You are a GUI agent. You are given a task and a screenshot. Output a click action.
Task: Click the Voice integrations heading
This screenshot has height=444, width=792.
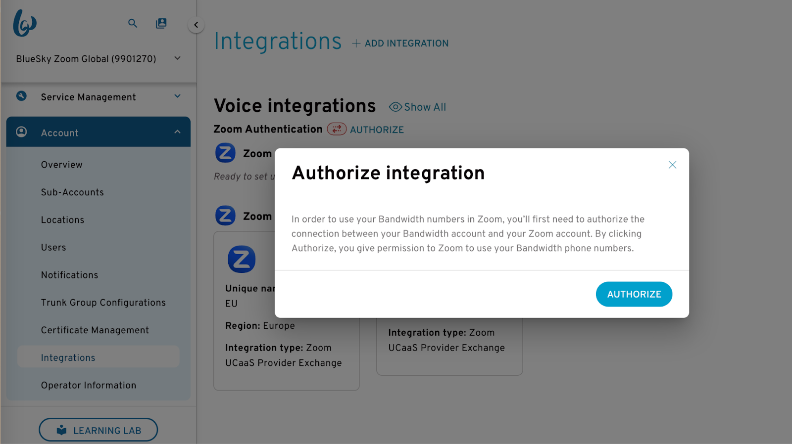click(295, 106)
